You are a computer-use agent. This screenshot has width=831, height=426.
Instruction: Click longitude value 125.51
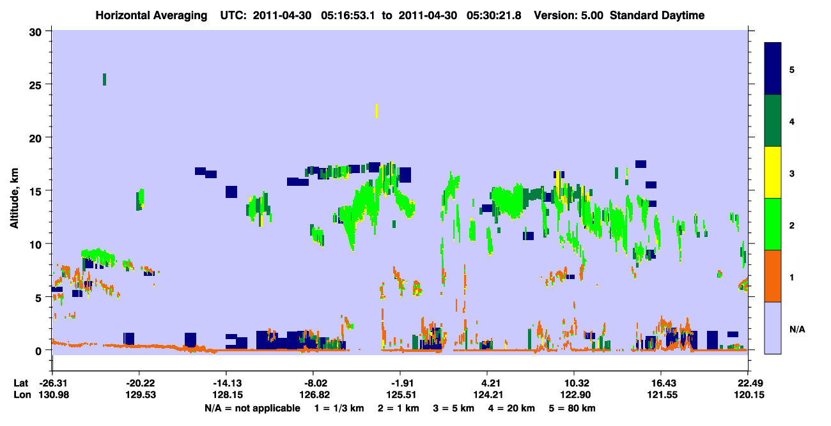coord(400,395)
